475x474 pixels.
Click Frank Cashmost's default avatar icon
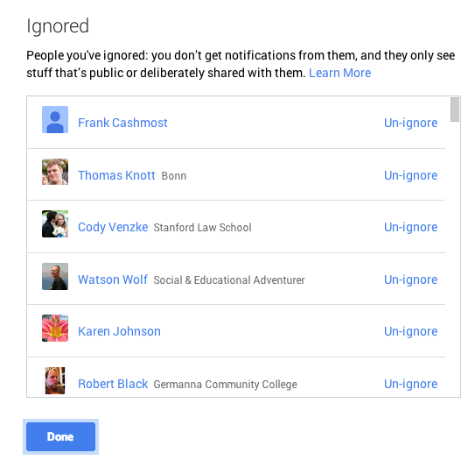click(x=55, y=119)
